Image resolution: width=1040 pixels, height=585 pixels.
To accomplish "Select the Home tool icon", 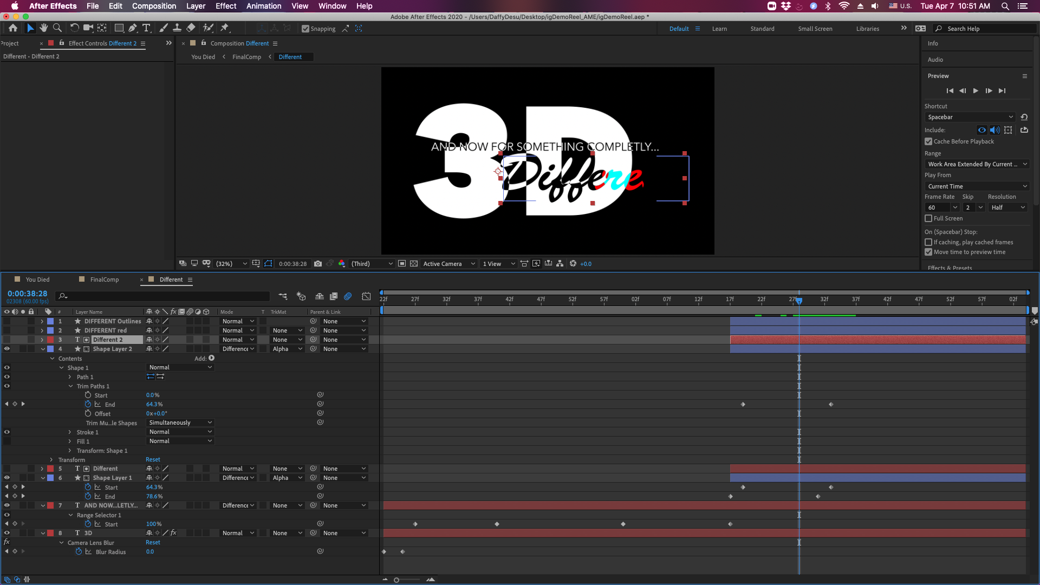I will click(x=13, y=28).
